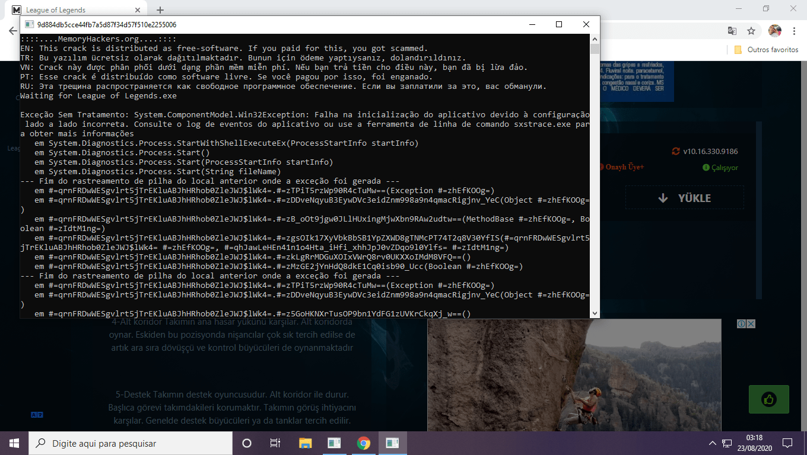Click the 5-Destek paragraph on the webpage

tap(231, 408)
